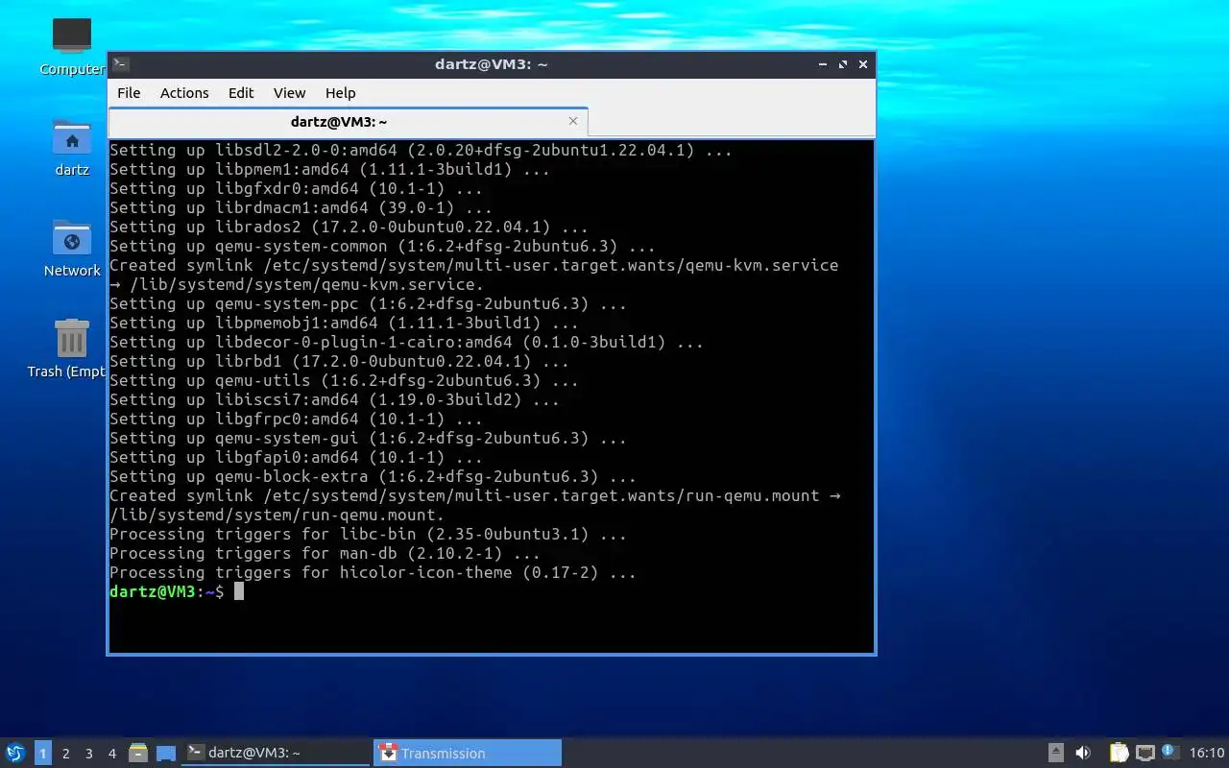Open the Edit menu in terminal
Screen dimensions: 1229x768
241,93
